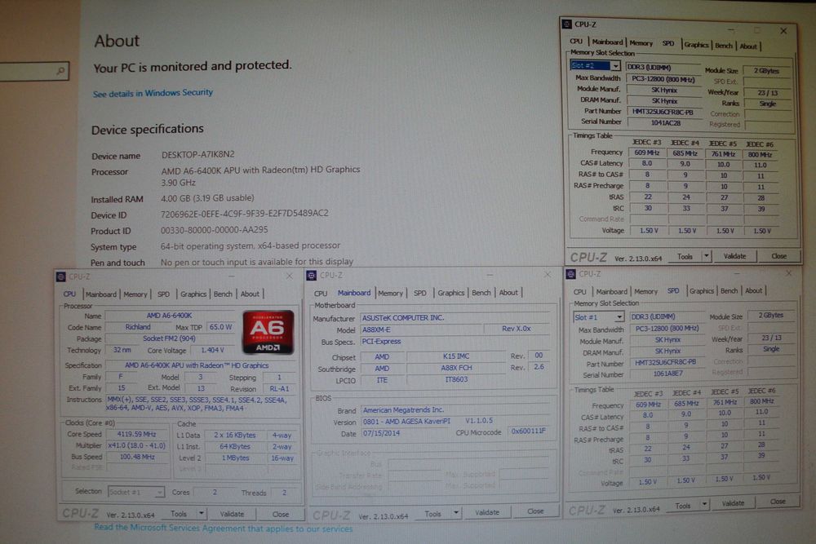
Task: Open the Socket #1 selection dropdown
Action: point(159,492)
